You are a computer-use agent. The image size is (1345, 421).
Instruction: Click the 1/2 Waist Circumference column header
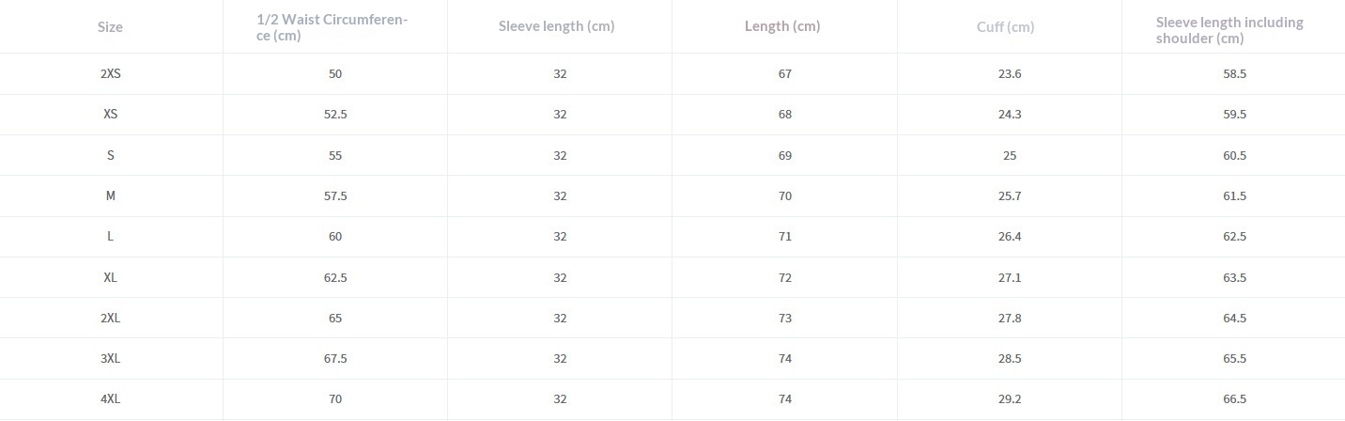tap(332, 27)
